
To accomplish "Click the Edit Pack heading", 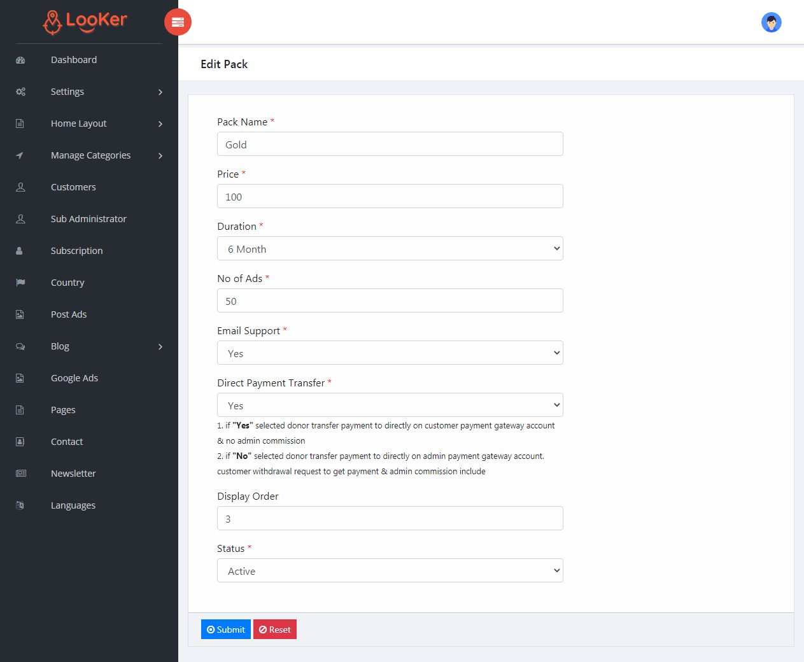I will [224, 64].
